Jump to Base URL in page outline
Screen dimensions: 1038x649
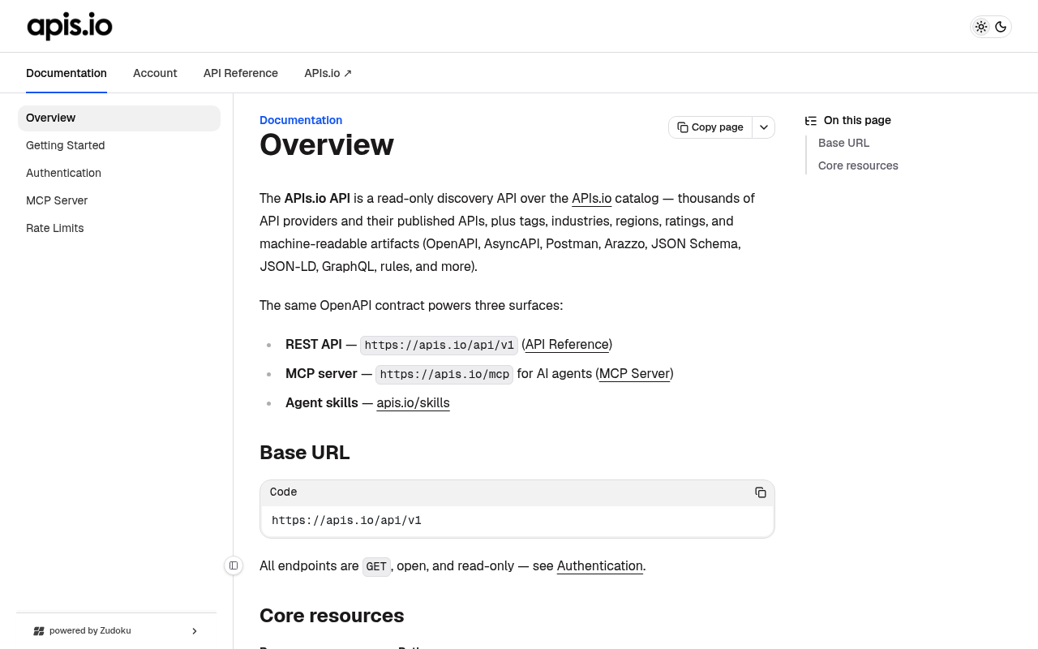[x=843, y=143]
